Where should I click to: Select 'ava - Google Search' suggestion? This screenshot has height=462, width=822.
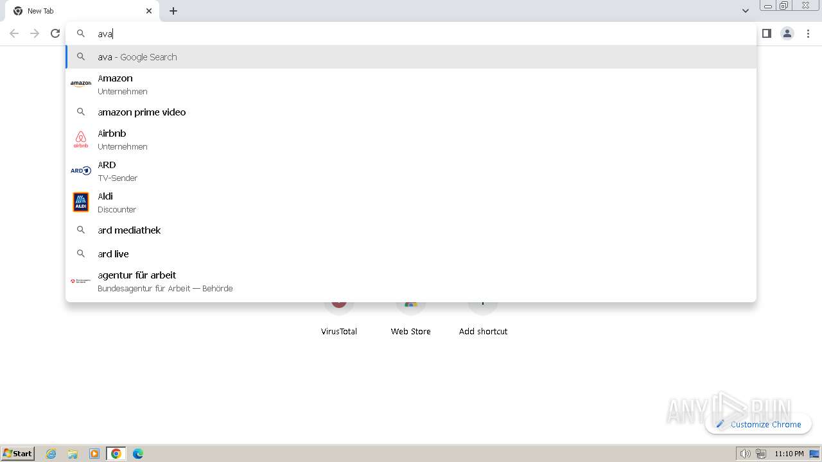coord(411,56)
